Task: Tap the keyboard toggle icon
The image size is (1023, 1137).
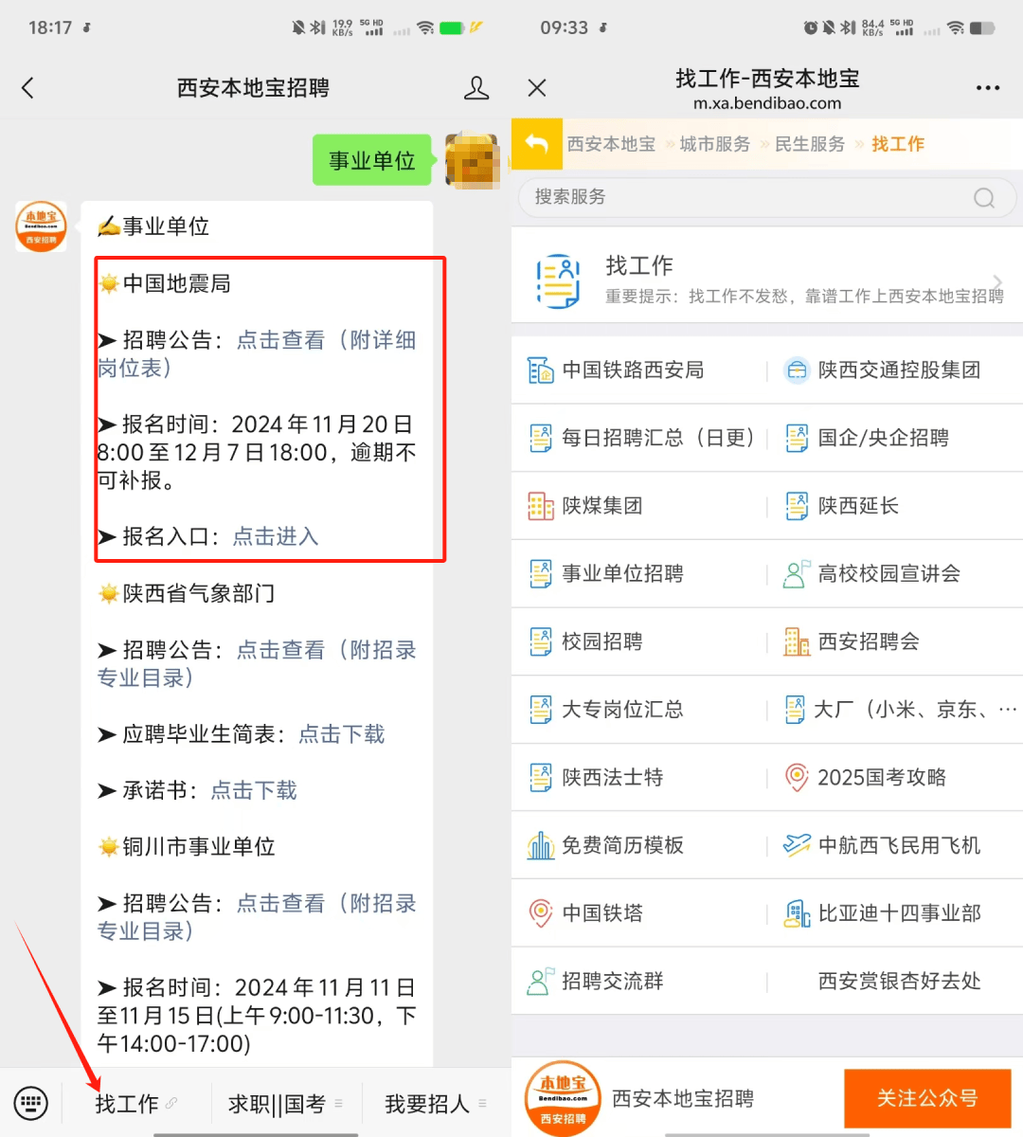Action: [x=30, y=1103]
